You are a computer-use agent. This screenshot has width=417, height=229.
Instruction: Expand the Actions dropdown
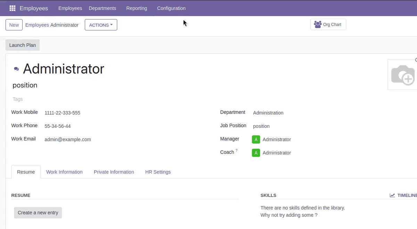pyautogui.click(x=101, y=25)
